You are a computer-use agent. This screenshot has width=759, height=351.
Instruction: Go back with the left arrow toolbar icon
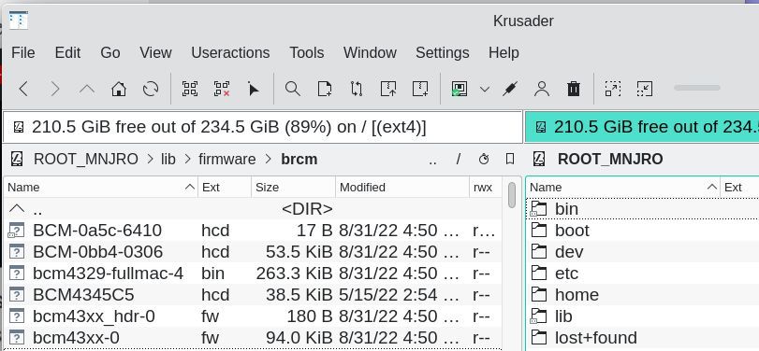[x=23, y=89]
